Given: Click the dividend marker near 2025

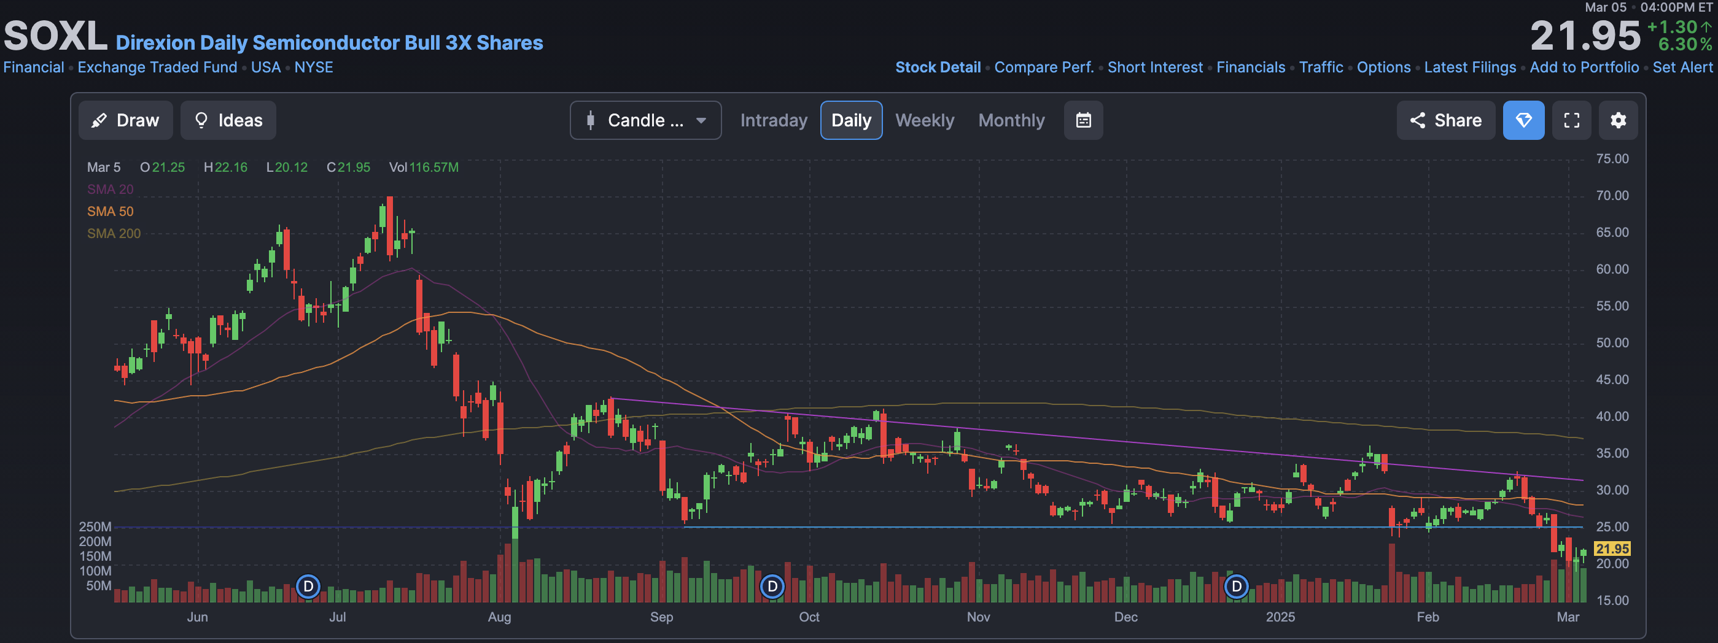Looking at the screenshot, I should pyautogui.click(x=1237, y=587).
